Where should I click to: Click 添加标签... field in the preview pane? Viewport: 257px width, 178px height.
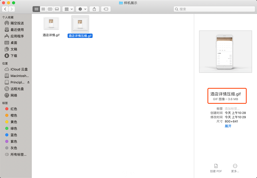[x=232, y=109]
